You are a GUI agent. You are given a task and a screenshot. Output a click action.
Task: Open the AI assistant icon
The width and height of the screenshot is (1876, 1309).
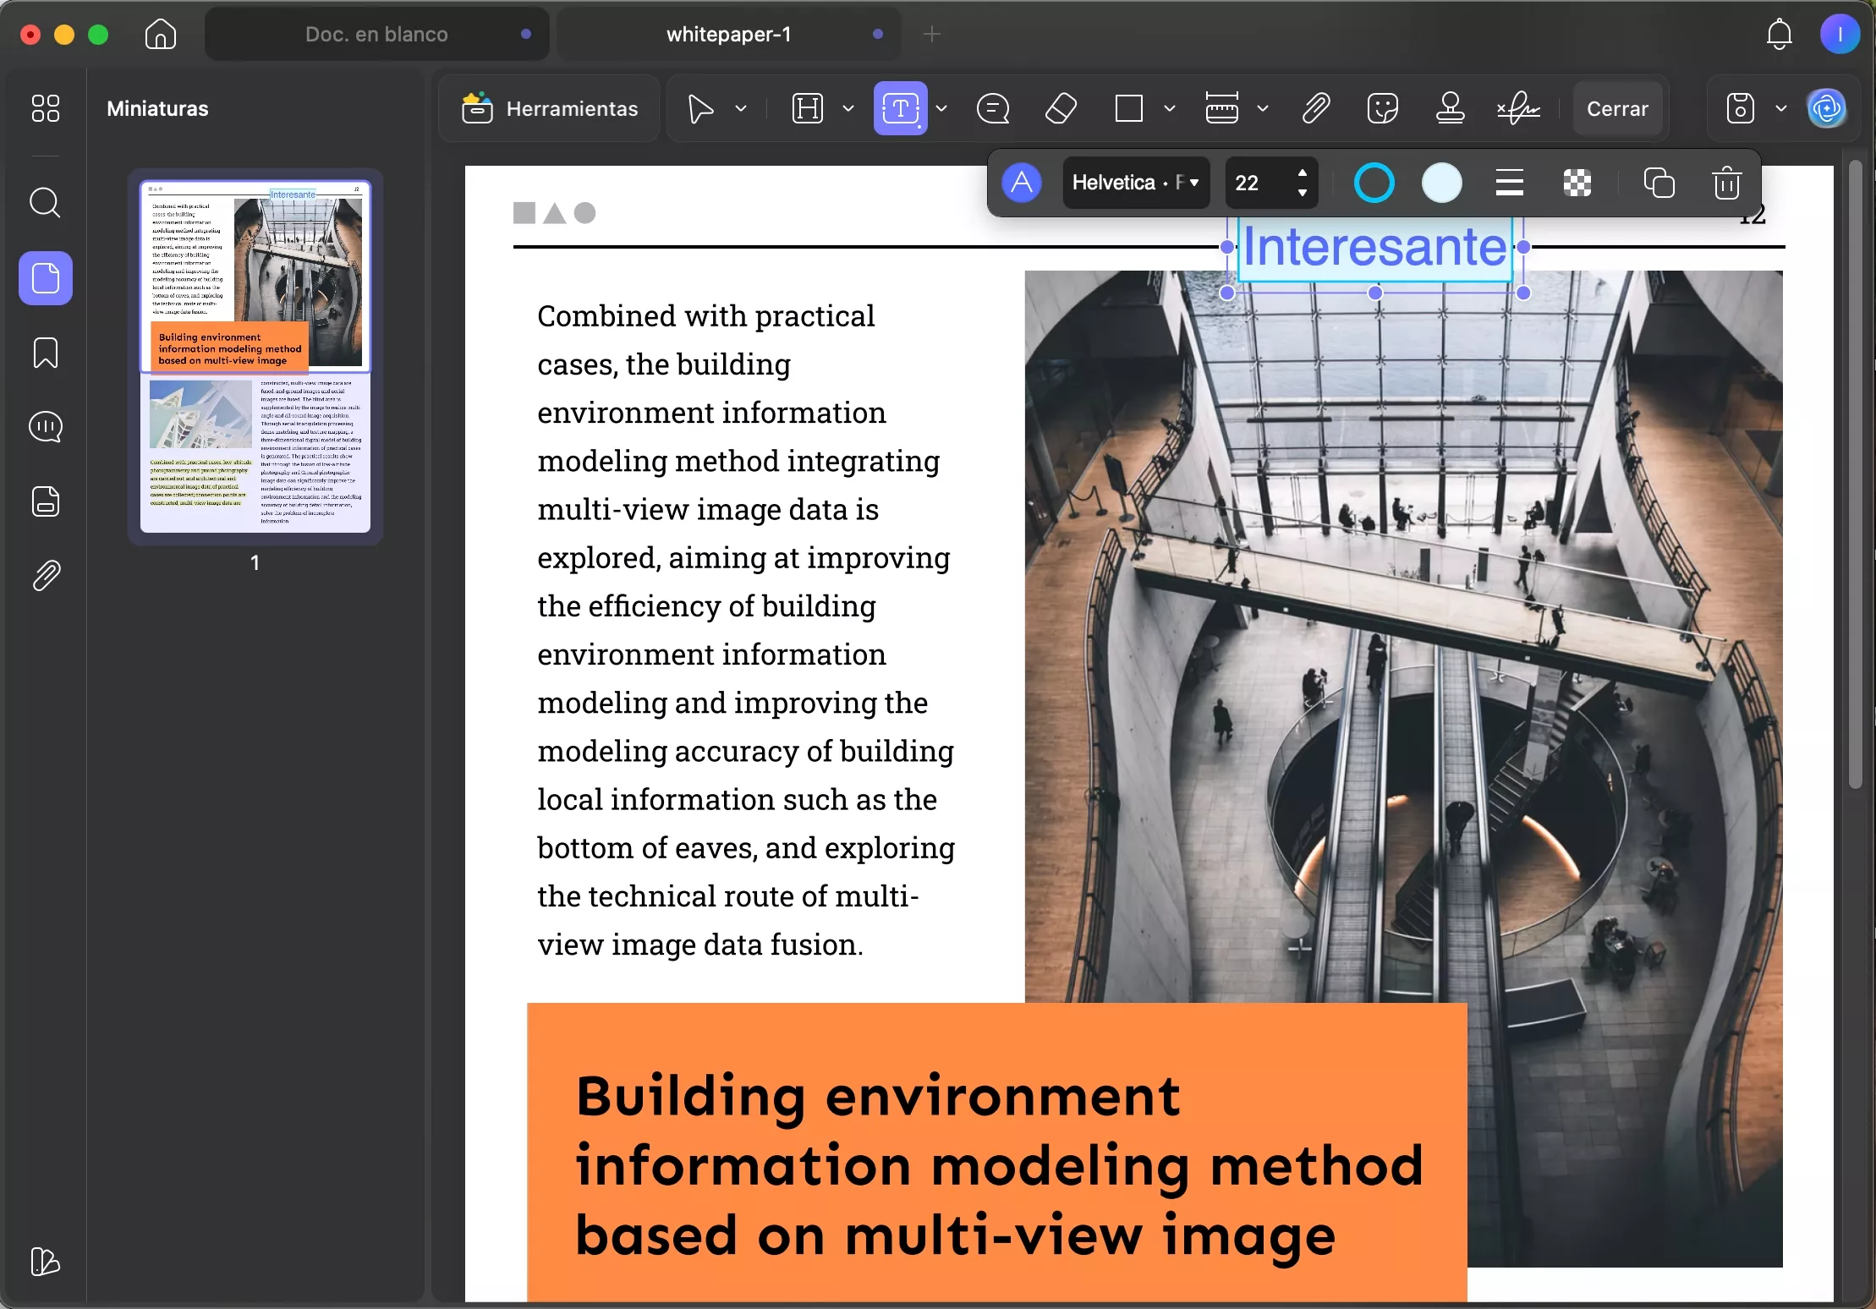[1826, 109]
